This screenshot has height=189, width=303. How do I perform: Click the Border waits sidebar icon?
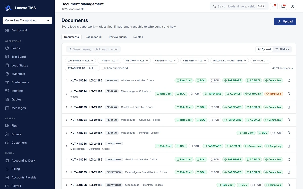(x=7, y=82)
